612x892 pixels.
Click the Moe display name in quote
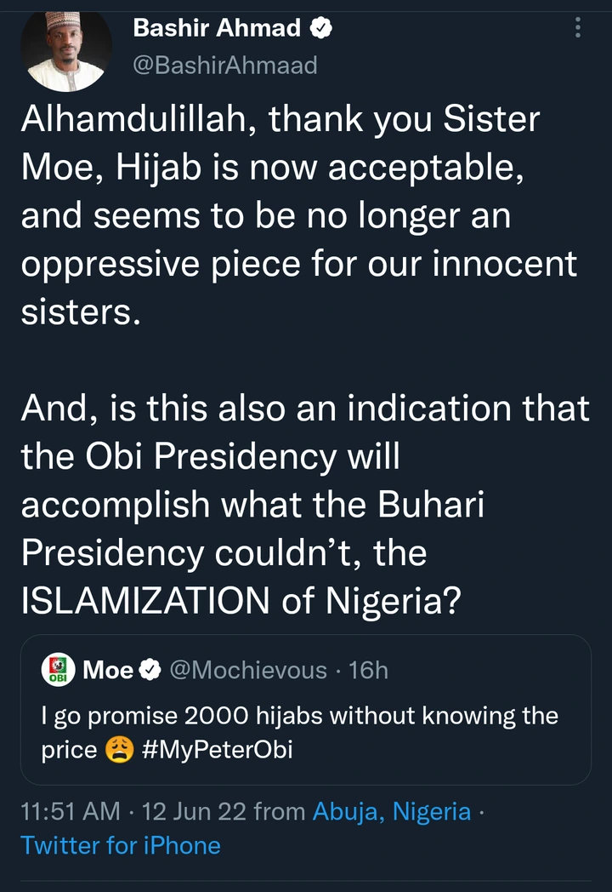pos(108,671)
